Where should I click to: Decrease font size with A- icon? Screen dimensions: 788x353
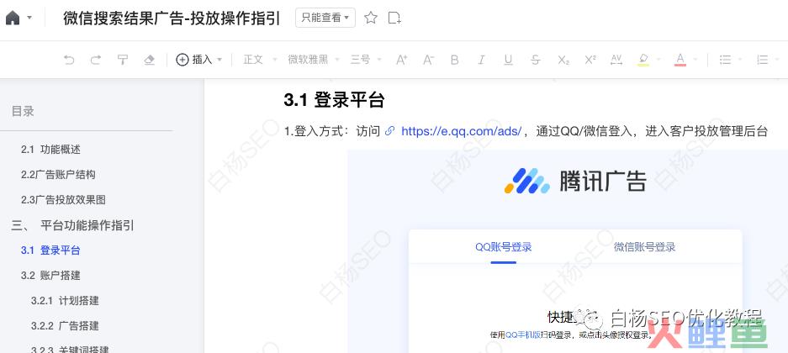click(x=428, y=60)
